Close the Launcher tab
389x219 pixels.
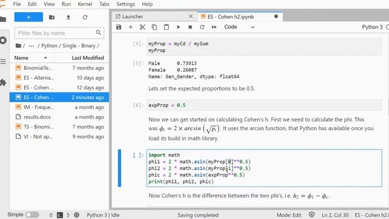(x=190, y=16)
